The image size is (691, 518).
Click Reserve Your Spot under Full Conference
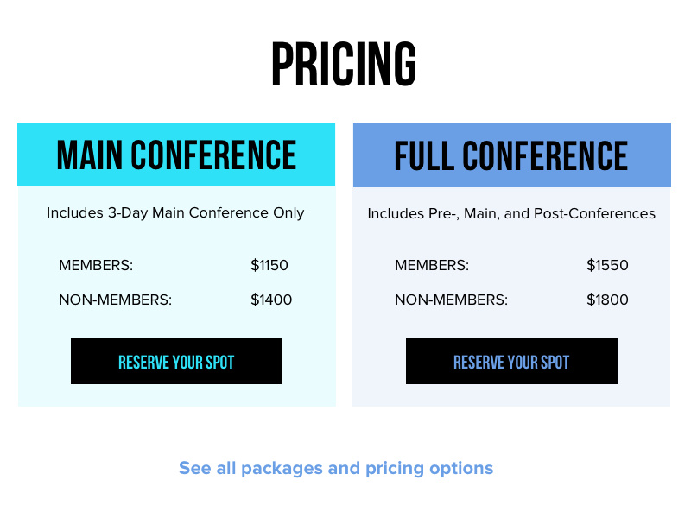(x=511, y=362)
